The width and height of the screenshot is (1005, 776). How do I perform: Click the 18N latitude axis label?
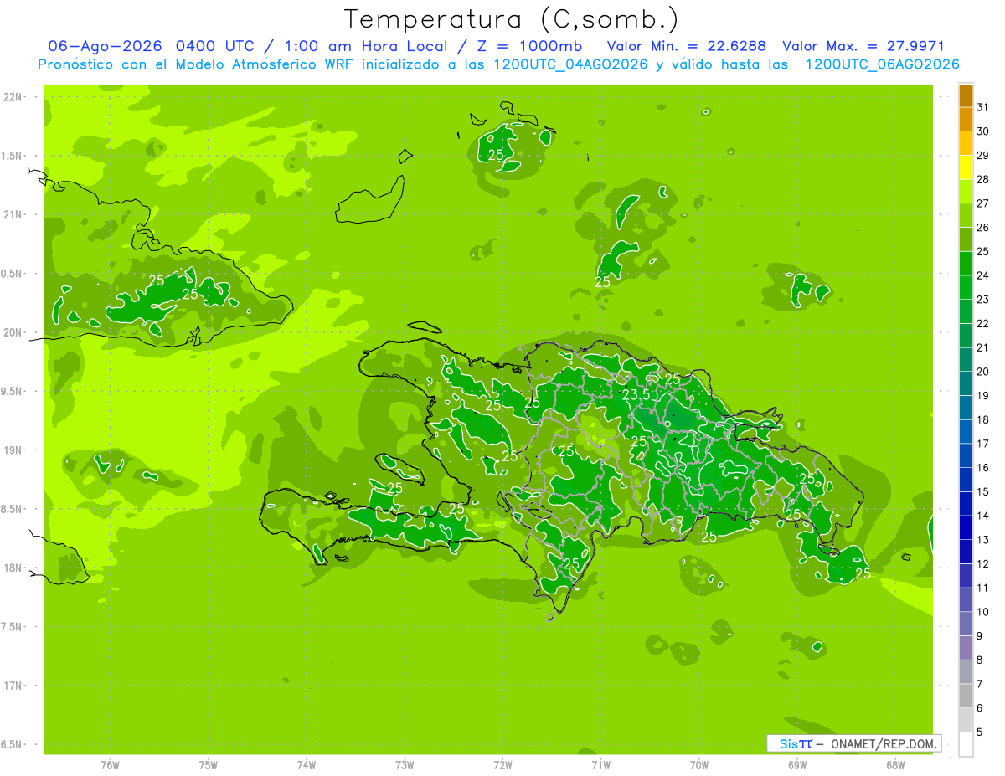(x=13, y=568)
